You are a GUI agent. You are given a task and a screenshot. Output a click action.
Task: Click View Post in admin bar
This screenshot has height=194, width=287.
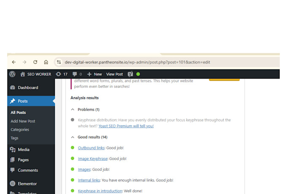(x=114, y=74)
